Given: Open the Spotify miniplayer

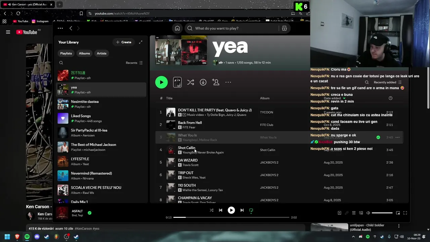Looking at the screenshot, I should click(398, 213).
